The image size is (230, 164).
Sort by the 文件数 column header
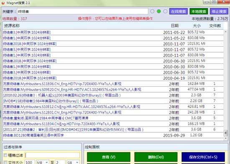pos(215,26)
